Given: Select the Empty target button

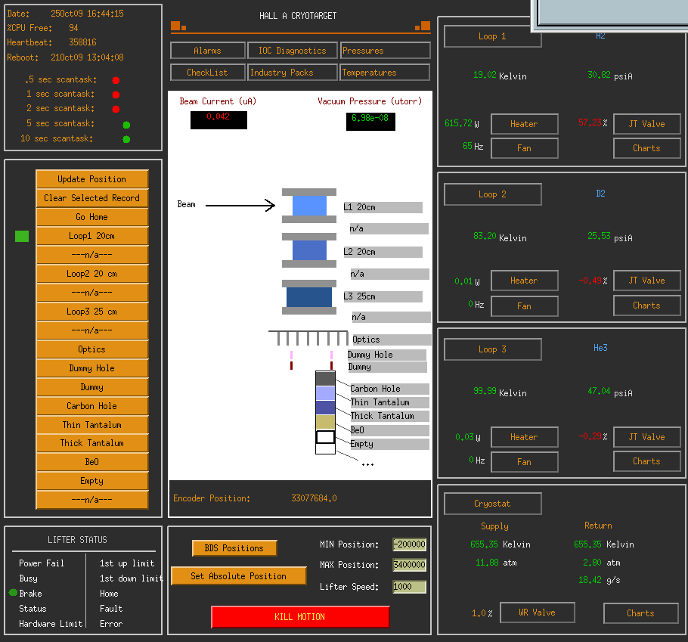Looking at the screenshot, I should 92,481.
